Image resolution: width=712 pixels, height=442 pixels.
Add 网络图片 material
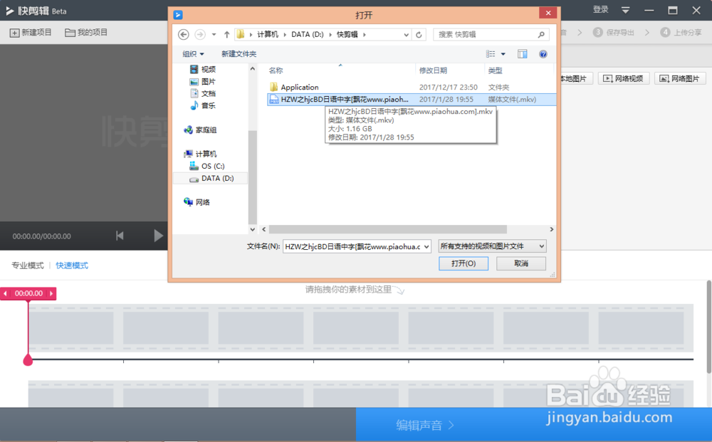[x=680, y=78]
